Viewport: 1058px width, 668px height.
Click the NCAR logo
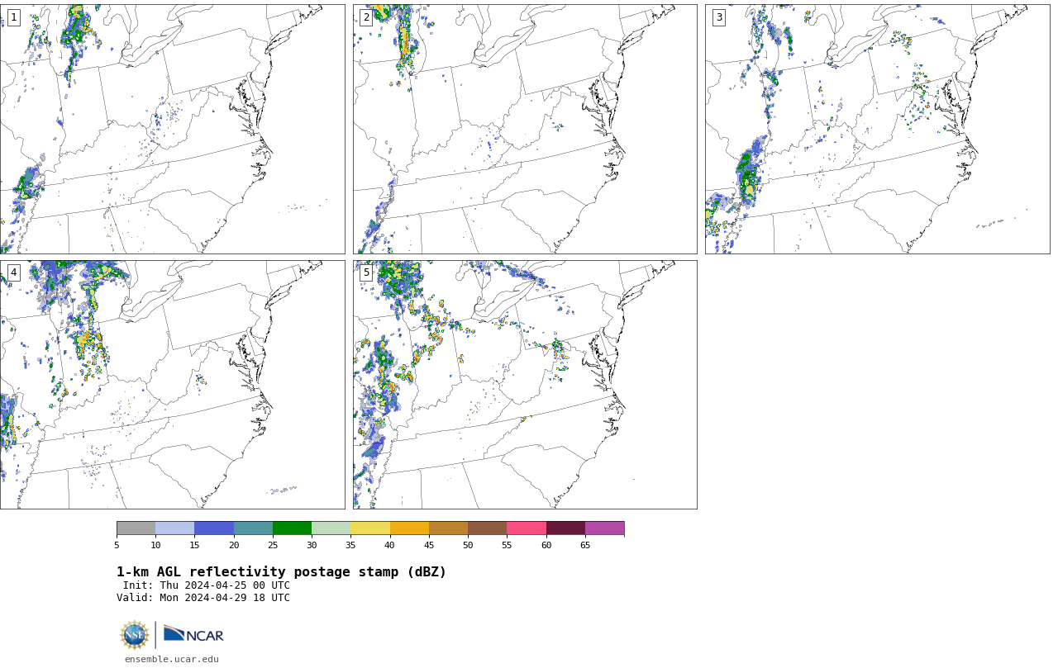click(x=193, y=634)
